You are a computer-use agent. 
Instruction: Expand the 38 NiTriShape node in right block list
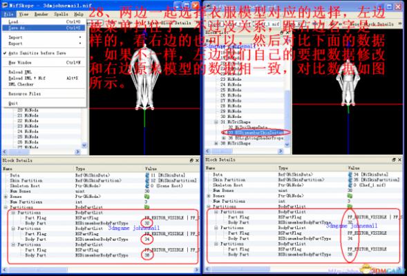[216, 144]
